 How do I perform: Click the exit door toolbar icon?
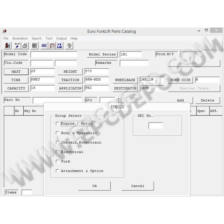click(7, 46)
